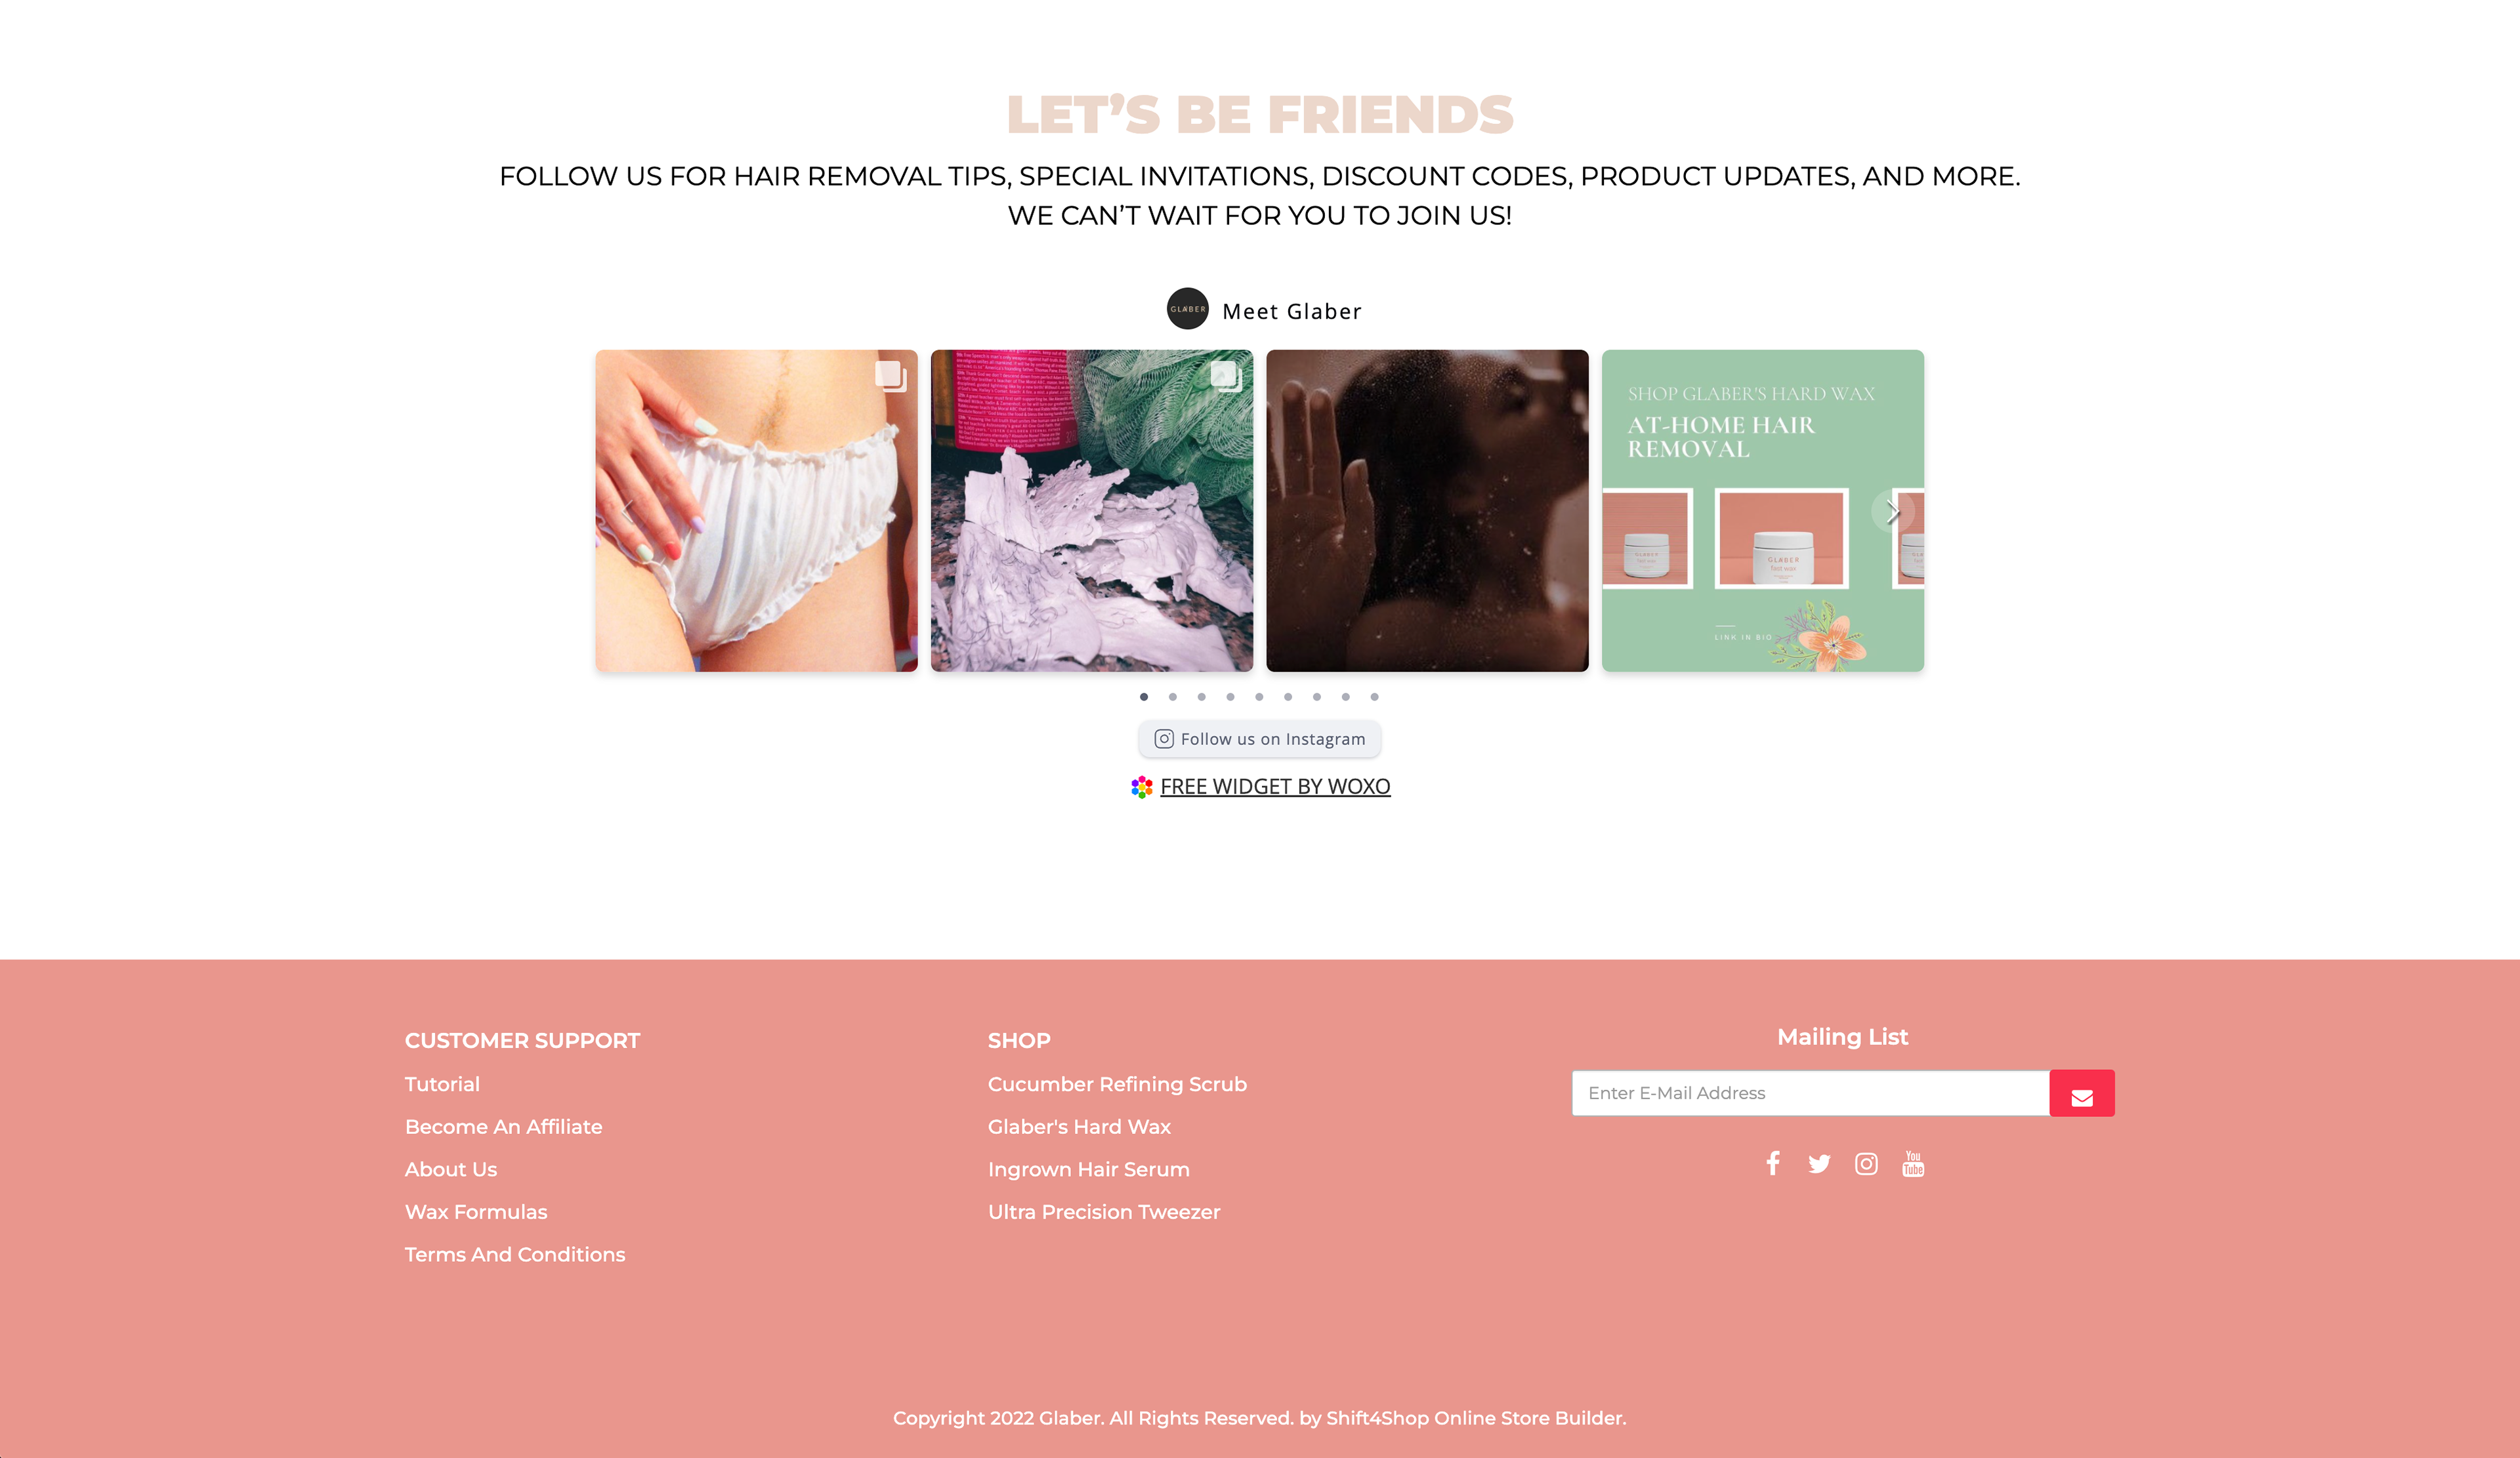The height and width of the screenshot is (1458, 2520).
Task: Advance carousel with right chevron arrow
Action: tap(1892, 512)
